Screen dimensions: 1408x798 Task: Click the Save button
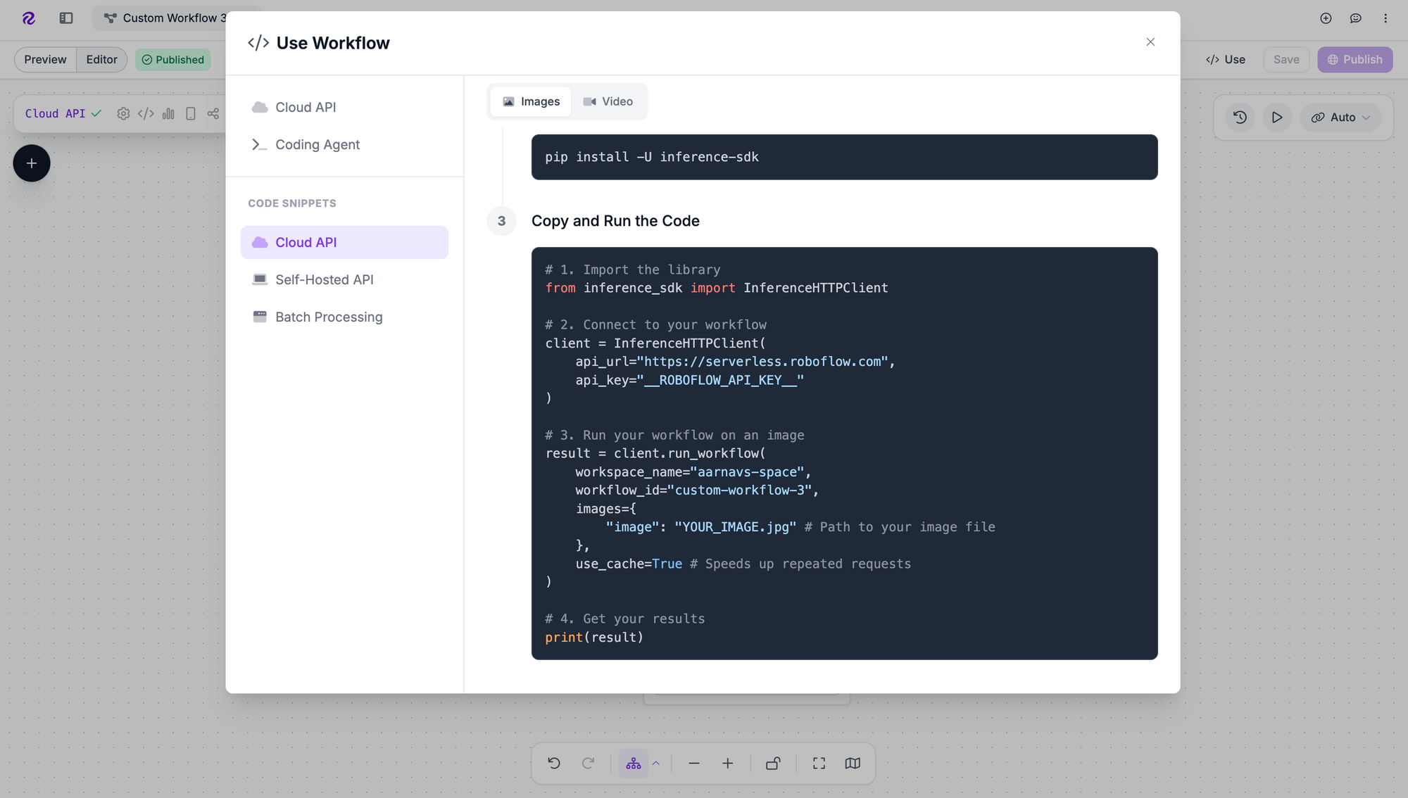[1286, 60]
